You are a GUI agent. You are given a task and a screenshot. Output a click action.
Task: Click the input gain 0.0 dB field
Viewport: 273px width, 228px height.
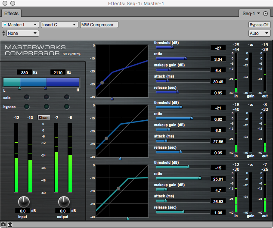click(23, 211)
